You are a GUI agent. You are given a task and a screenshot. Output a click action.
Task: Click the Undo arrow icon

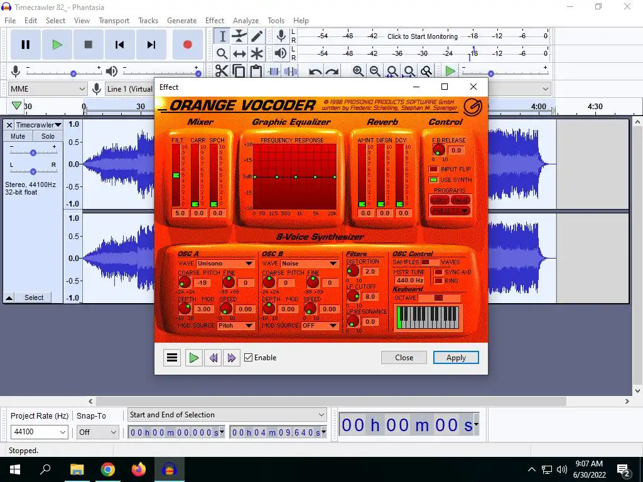pos(315,72)
